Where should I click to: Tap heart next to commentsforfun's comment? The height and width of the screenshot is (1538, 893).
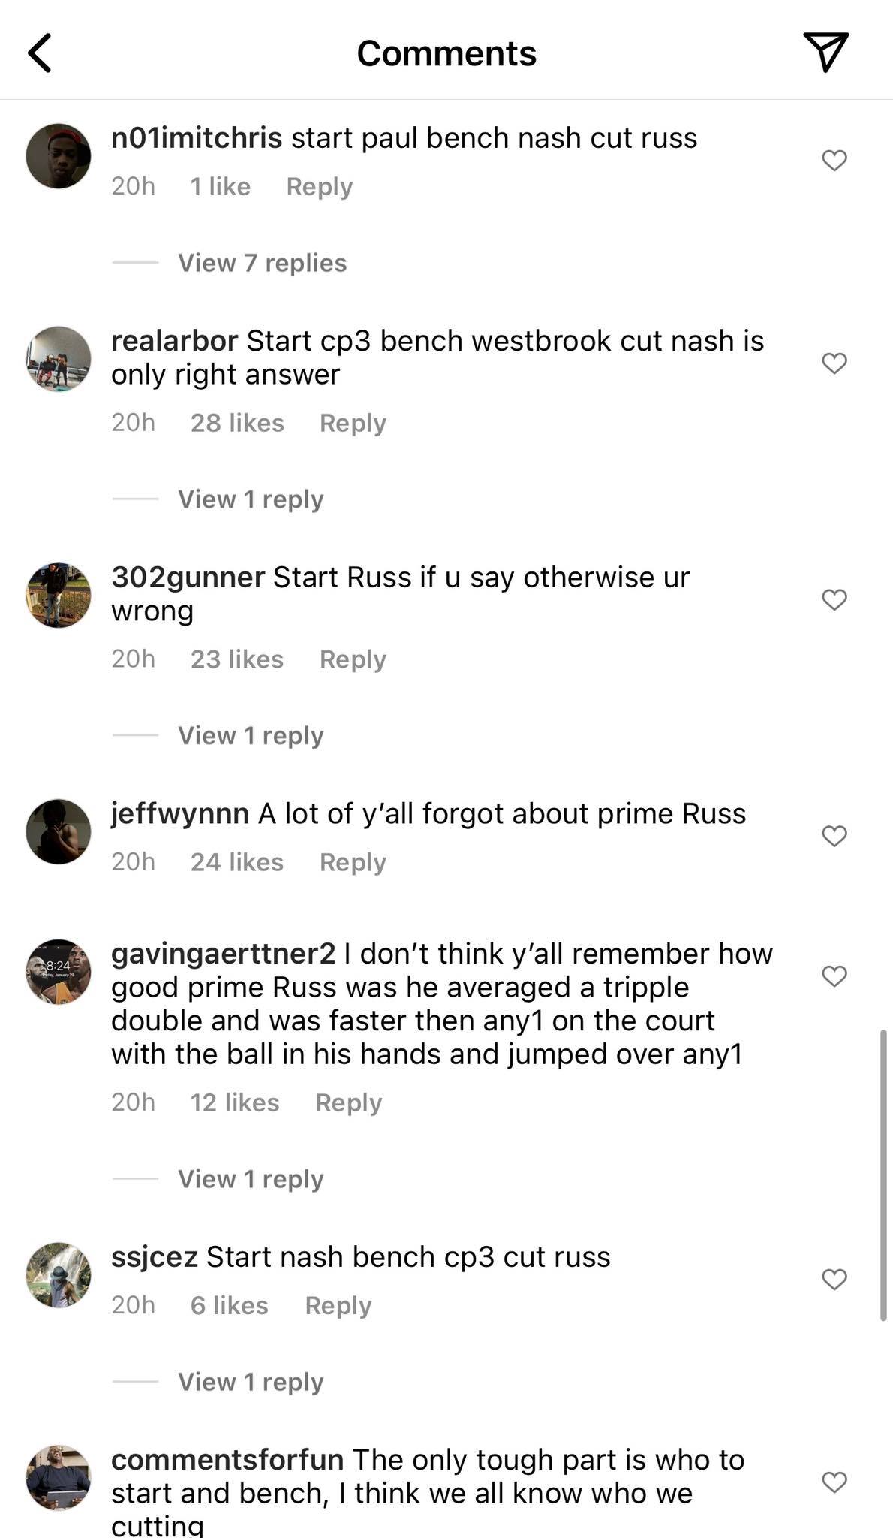coord(834,1482)
